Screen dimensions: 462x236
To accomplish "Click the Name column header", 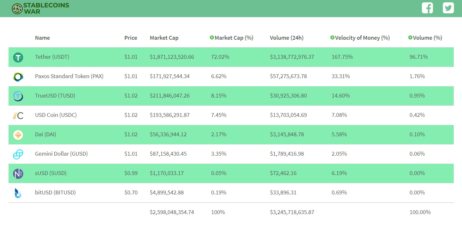I will click(x=42, y=38).
